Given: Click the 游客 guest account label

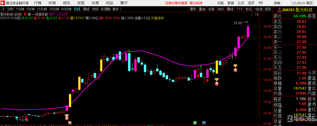Looking at the screenshot, I should point(277,3).
